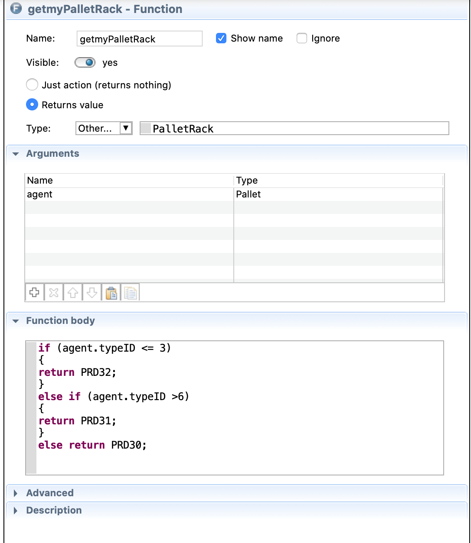Move argument up with up arrow icon
The height and width of the screenshot is (543, 471).
pos(72,293)
